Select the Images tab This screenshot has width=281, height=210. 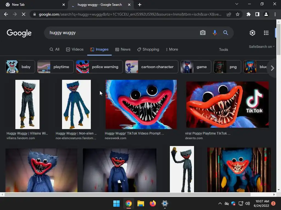pyautogui.click(x=99, y=49)
